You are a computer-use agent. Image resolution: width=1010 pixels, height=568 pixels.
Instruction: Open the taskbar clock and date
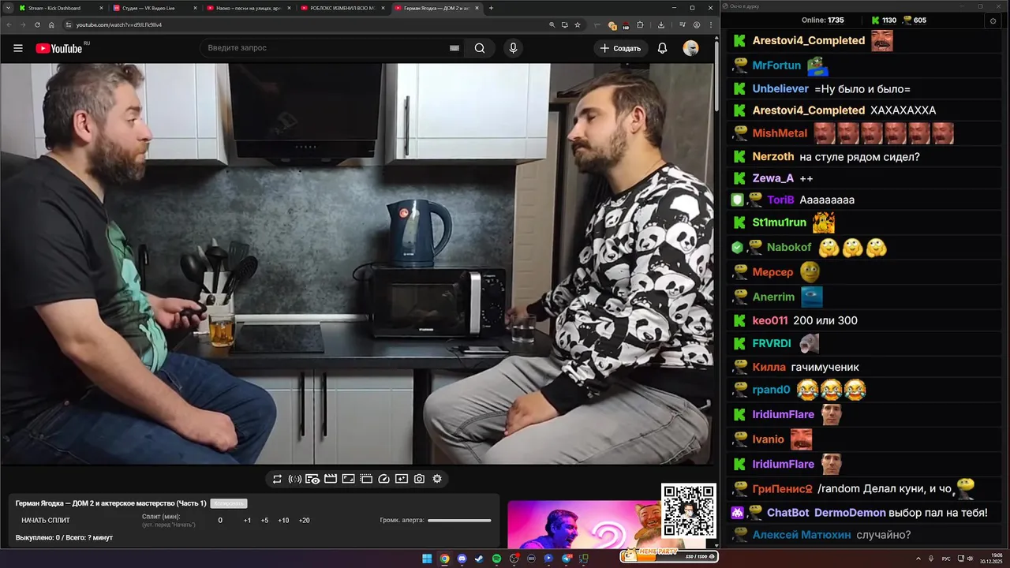click(991, 559)
